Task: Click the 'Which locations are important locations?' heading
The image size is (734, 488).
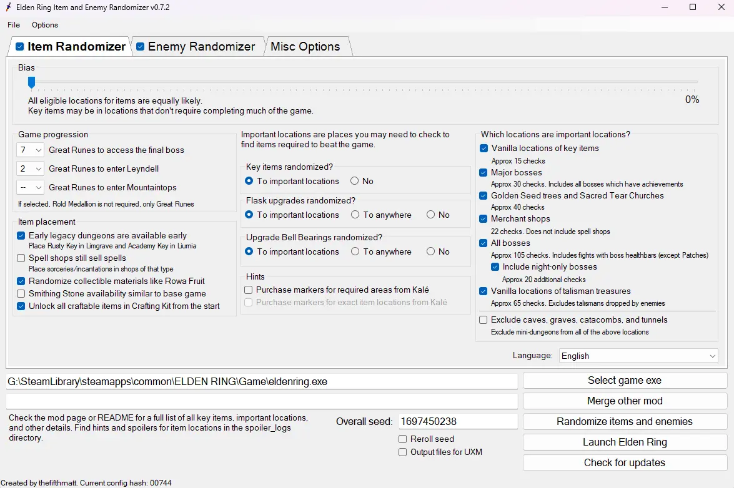Action: pos(555,135)
